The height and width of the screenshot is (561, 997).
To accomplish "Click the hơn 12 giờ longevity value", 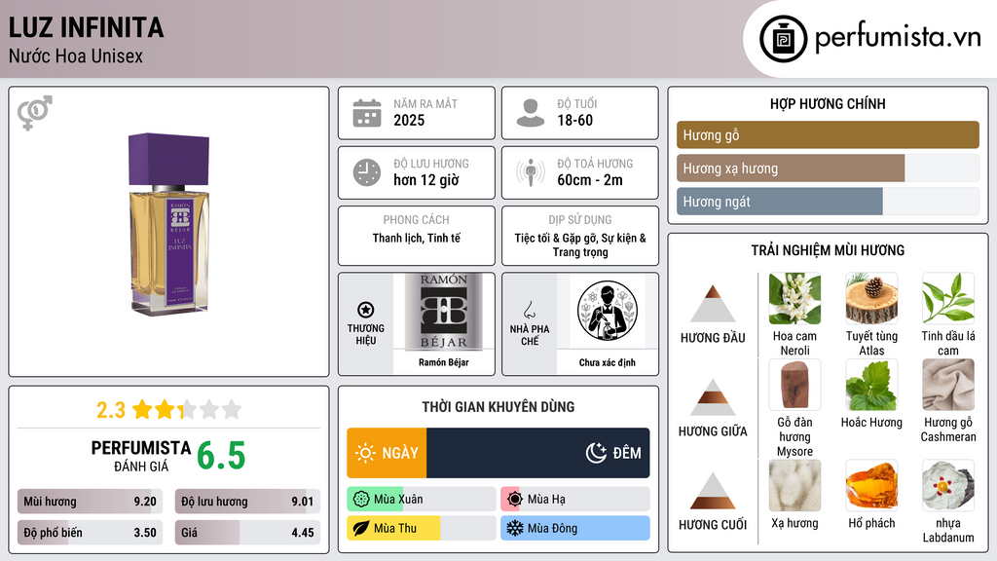I will point(426,180).
